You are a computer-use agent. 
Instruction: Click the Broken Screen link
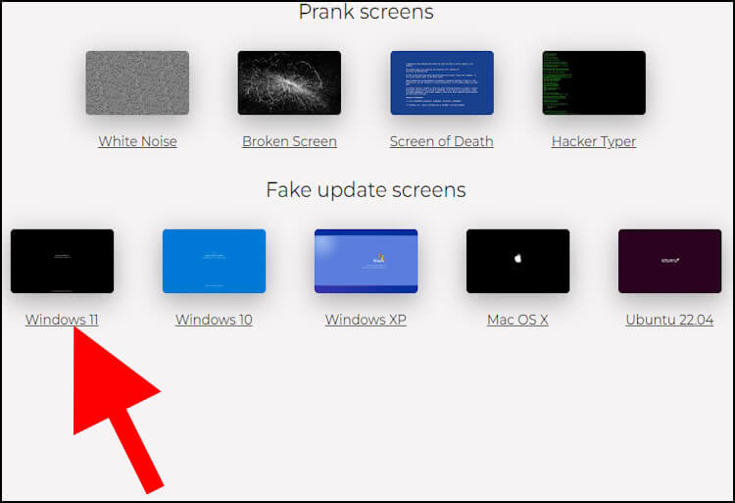point(289,141)
